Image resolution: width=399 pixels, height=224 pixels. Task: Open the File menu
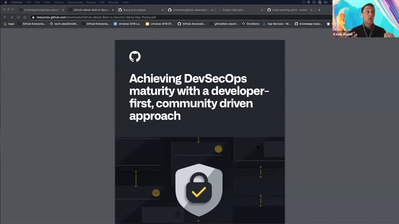[x=29, y=2]
